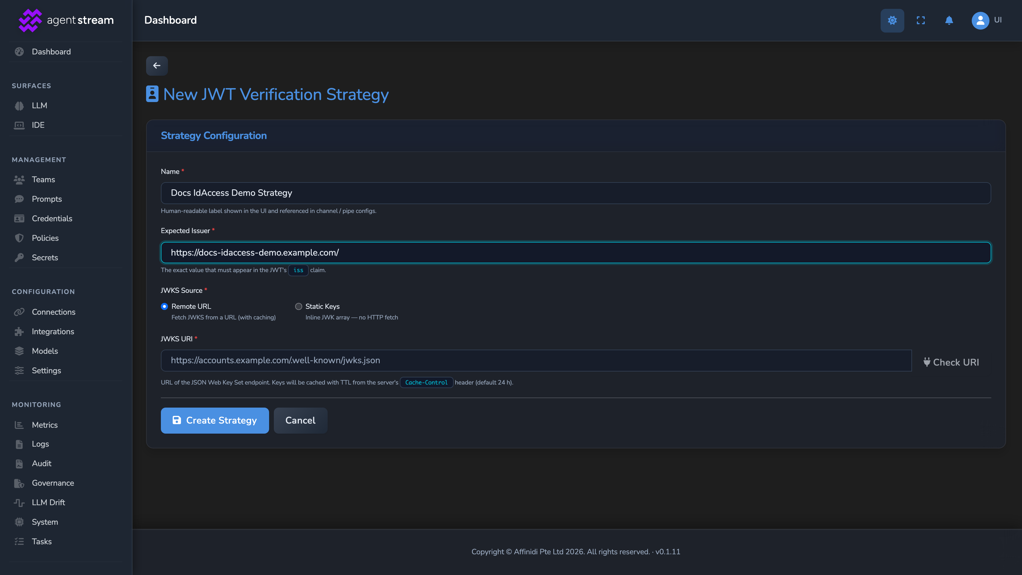1022x575 pixels.
Task: Open Prompts in the sidebar
Action: (66, 199)
